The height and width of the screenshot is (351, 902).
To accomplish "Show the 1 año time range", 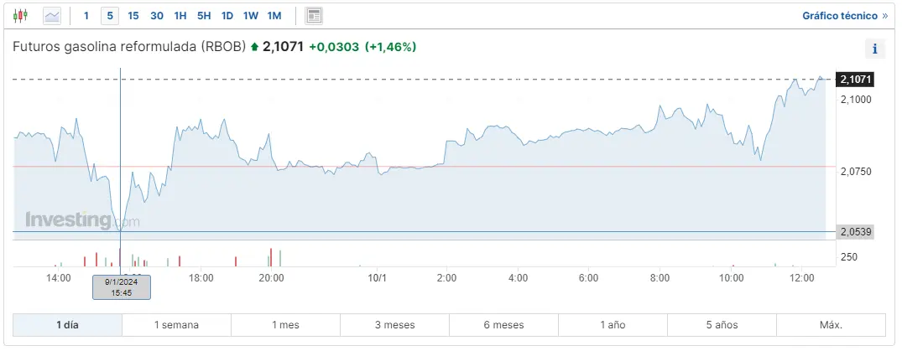I will (613, 325).
